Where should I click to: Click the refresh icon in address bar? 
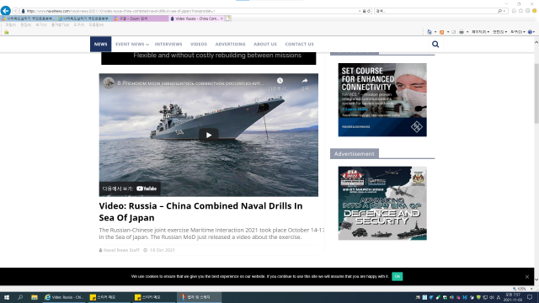click(x=369, y=11)
